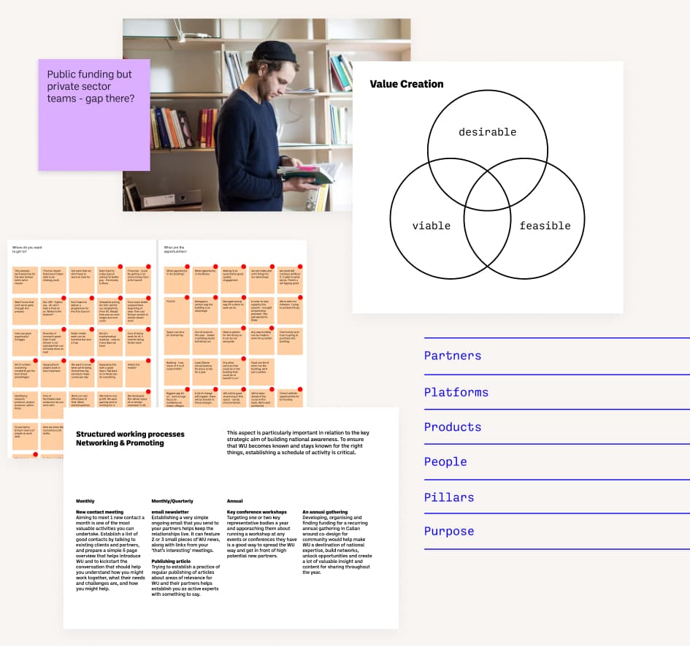Click the 'viable' circle label

pyautogui.click(x=432, y=226)
